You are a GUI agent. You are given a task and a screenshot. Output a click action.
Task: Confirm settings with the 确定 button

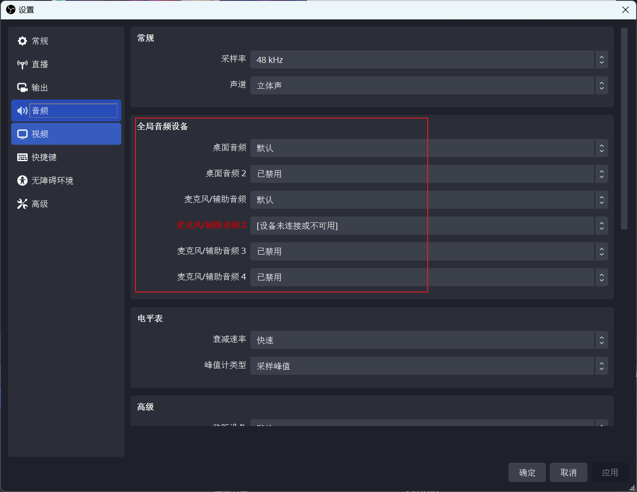[x=527, y=473]
